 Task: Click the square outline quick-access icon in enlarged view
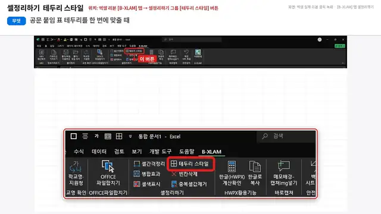coord(74,136)
